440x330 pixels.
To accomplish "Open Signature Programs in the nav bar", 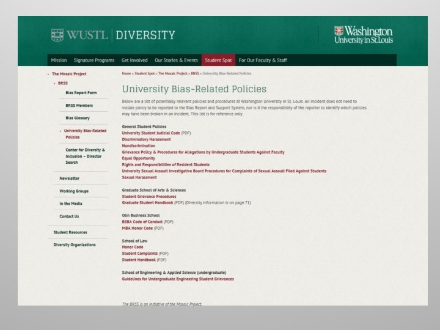I will (x=94, y=60).
